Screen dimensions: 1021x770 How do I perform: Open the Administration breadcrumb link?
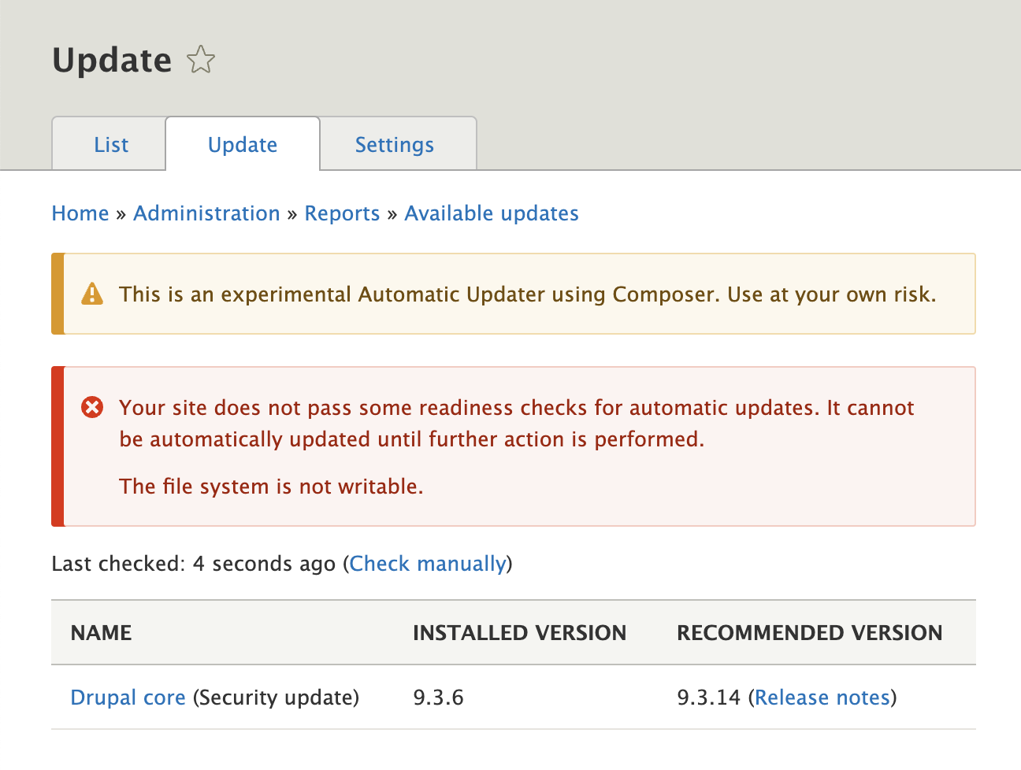pos(206,213)
